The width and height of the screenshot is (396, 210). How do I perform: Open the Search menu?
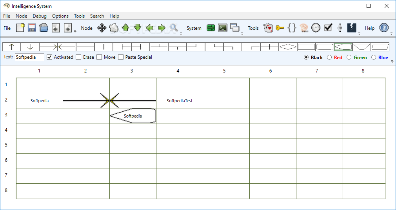click(x=97, y=16)
